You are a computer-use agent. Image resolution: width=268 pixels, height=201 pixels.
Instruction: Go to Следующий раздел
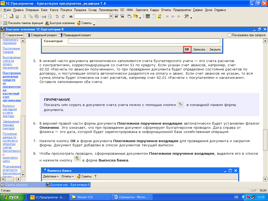[x=41, y=35]
